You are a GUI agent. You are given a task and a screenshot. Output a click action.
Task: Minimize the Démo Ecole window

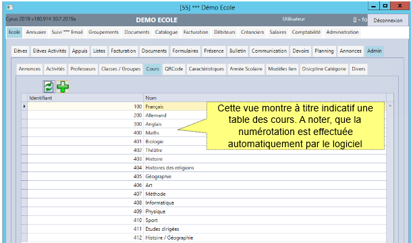(373, 6)
